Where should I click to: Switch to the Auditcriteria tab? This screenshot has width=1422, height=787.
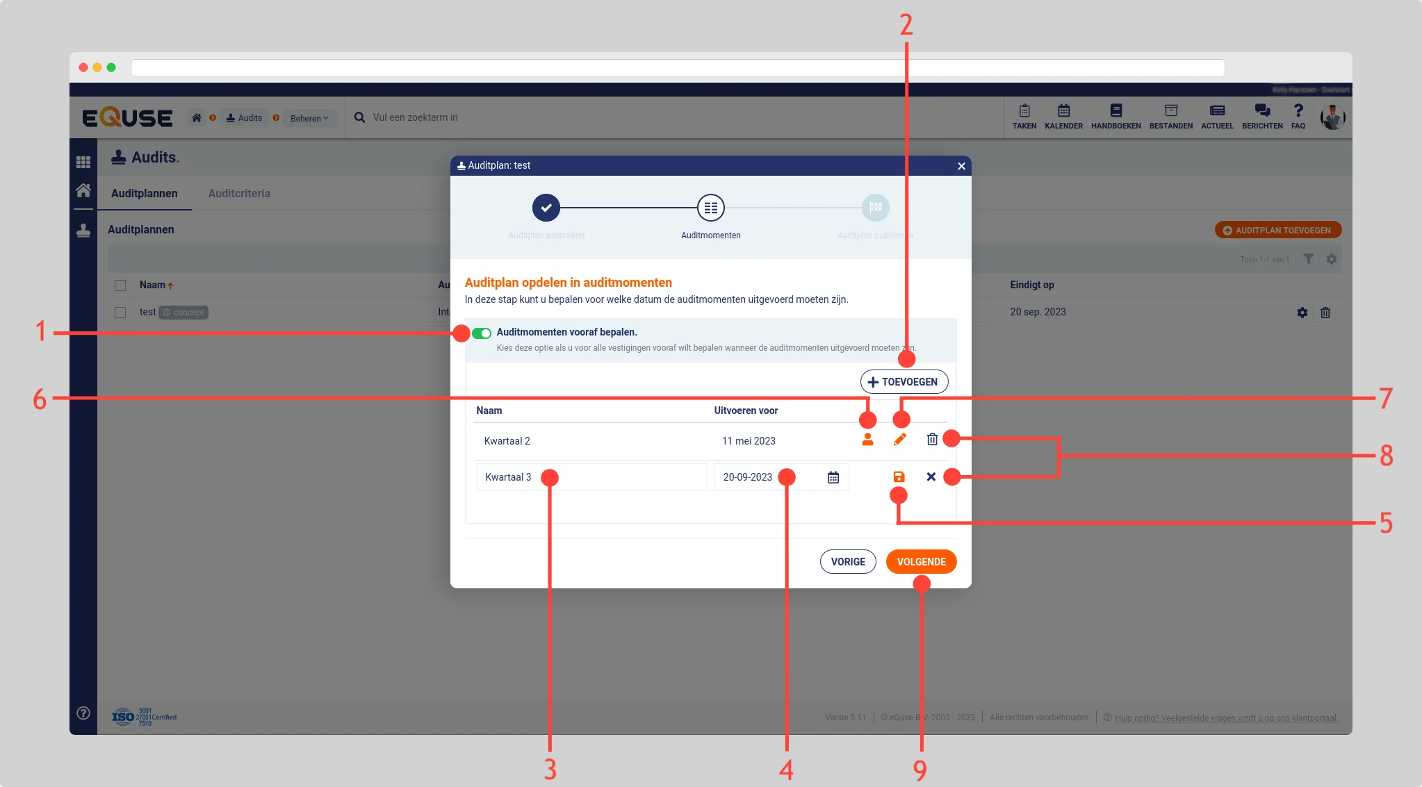point(239,193)
